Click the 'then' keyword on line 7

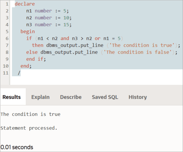point(38,45)
